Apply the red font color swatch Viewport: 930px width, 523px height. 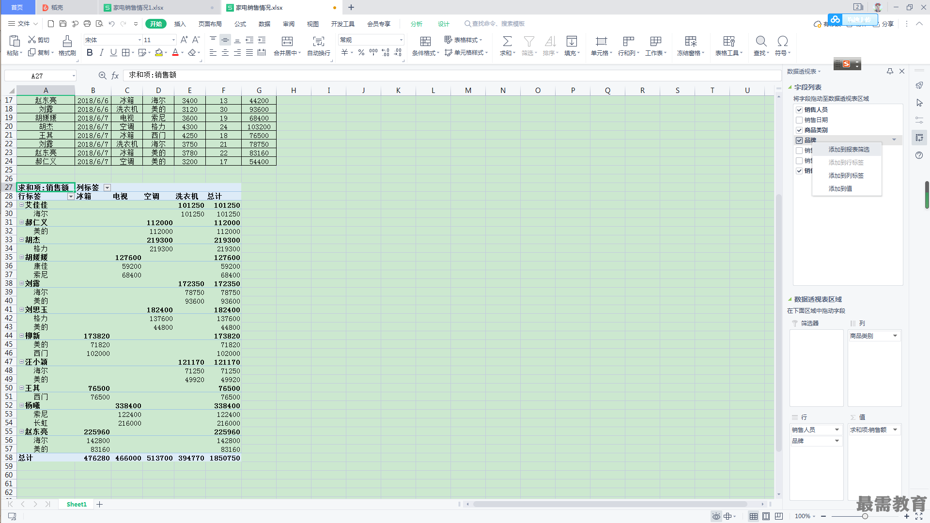click(175, 53)
